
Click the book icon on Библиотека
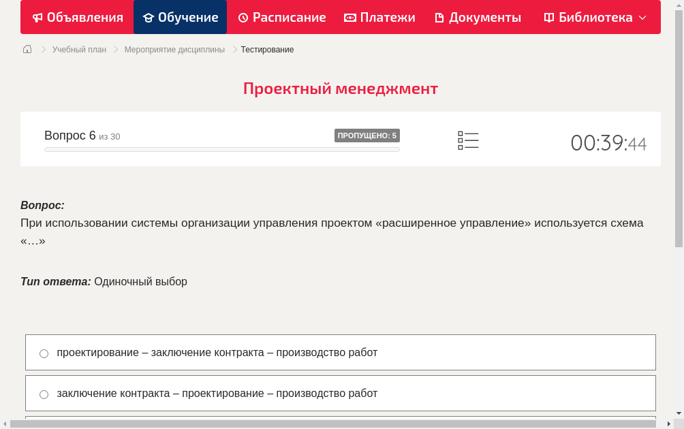pyautogui.click(x=548, y=17)
